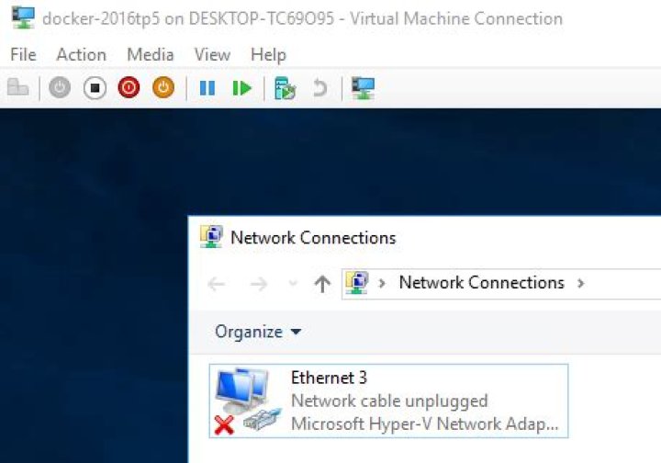Screen dimensions: 661x463
Task: Open the View menu
Action: pos(212,55)
